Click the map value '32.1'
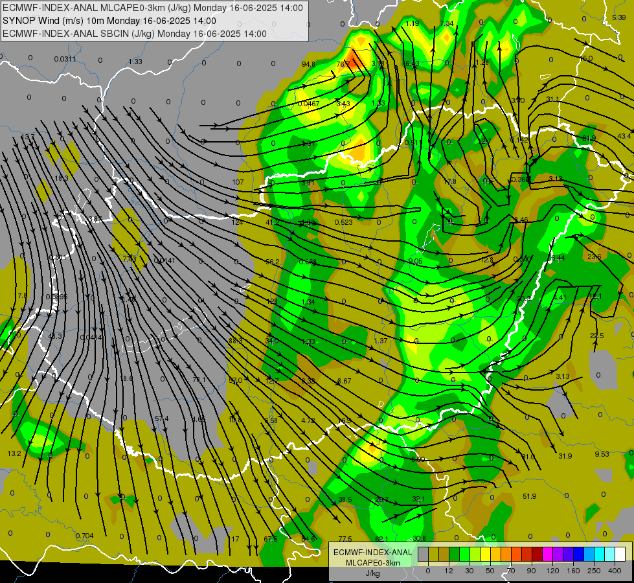634x583 pixels. 418,499
